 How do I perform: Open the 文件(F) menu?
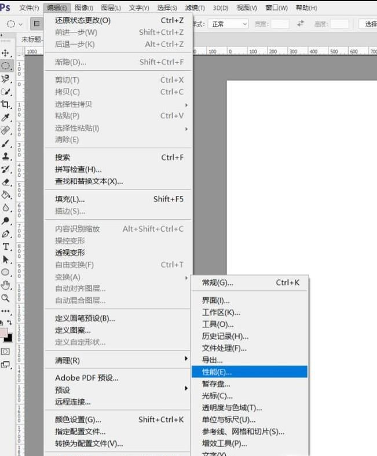[x=29, y=8]
